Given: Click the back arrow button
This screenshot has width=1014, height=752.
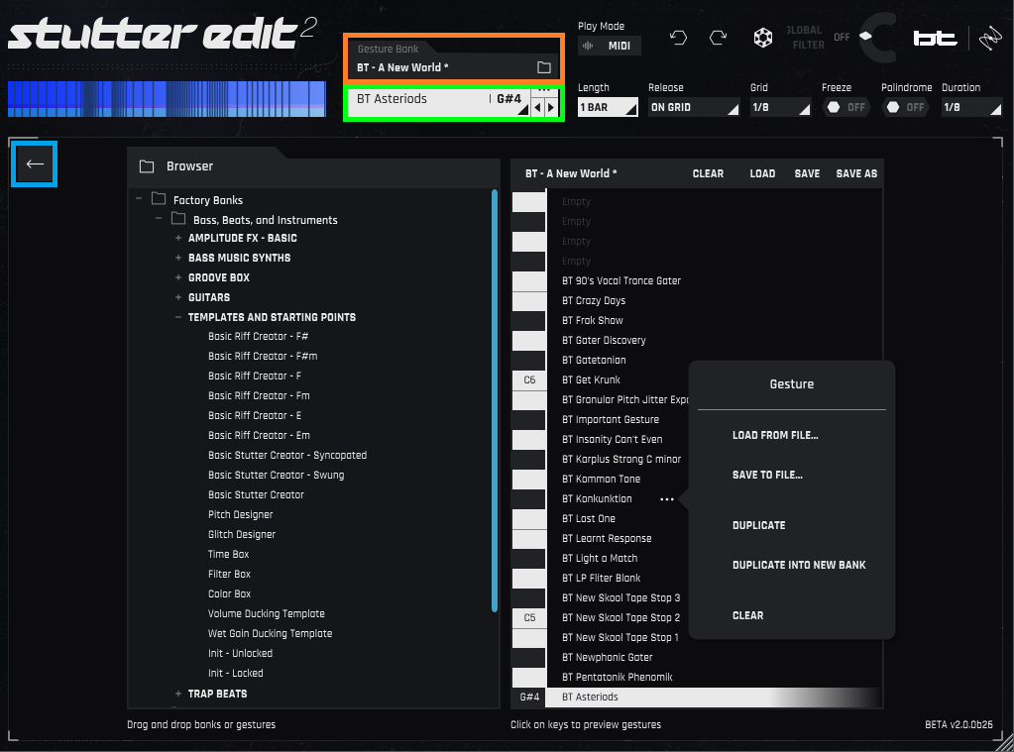Looking at the screenshot, I should [x=35, y=163].
